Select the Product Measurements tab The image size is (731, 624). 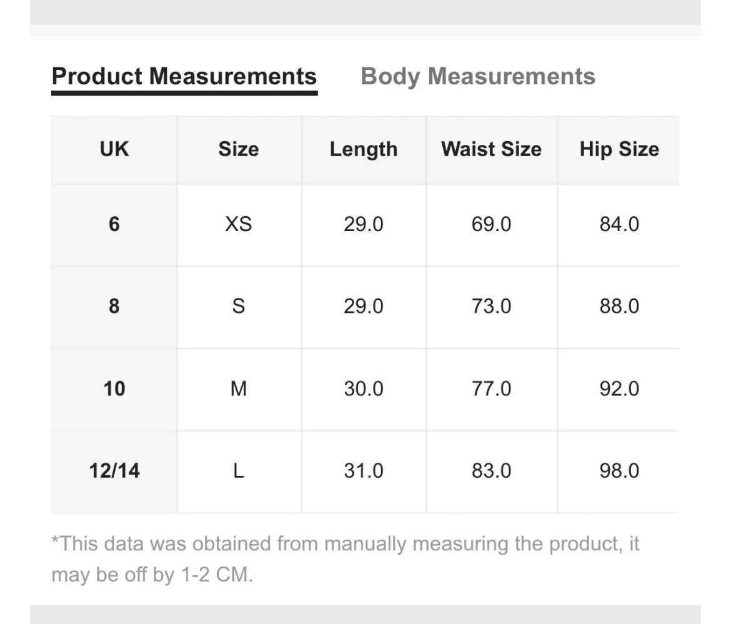click(x=184, y=77)
